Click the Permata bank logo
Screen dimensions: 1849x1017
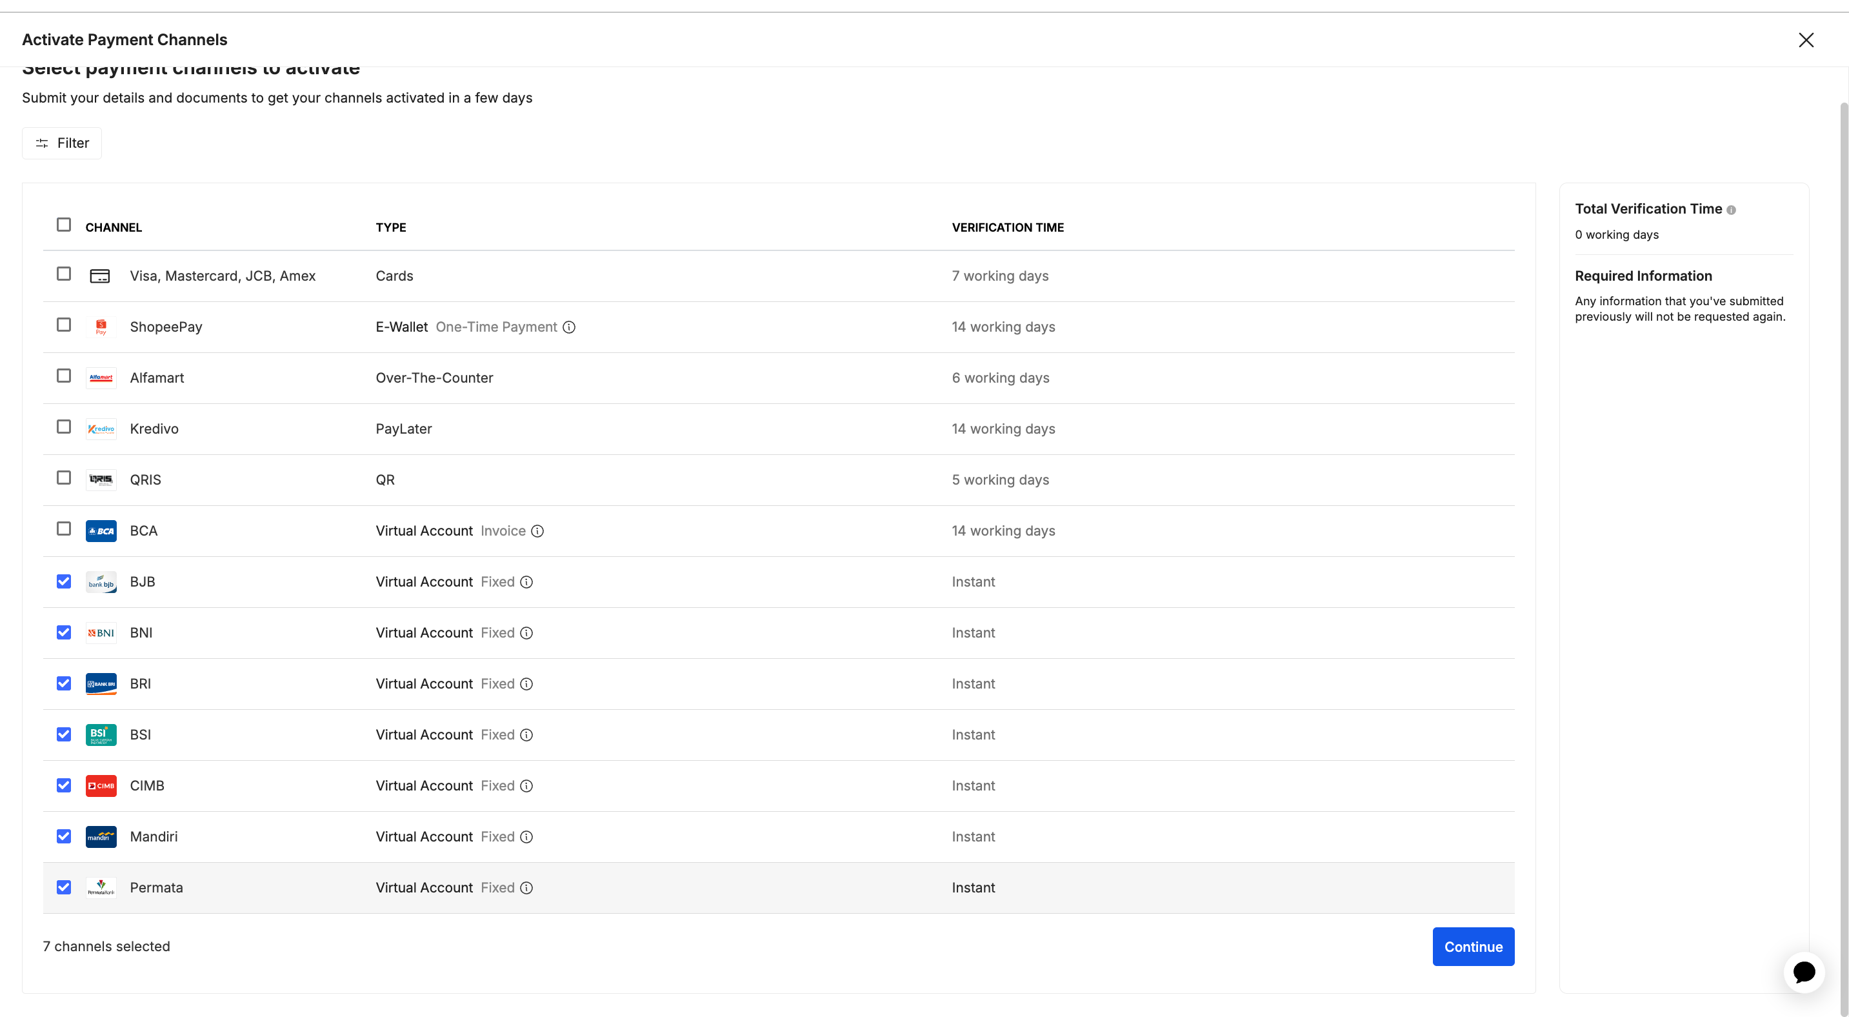pyautogui.click(x=101, y=887)
